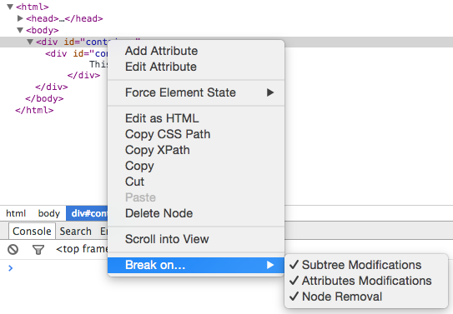This screenshot has height=314, width=453.
Task: Click the </body> closing tag row
Action: click(x=44, y=98)
